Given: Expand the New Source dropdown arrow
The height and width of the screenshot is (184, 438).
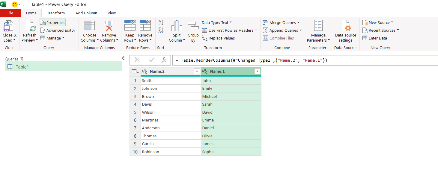Looking at the screenshot, I should pyautogui.click(x=392, y=22).
